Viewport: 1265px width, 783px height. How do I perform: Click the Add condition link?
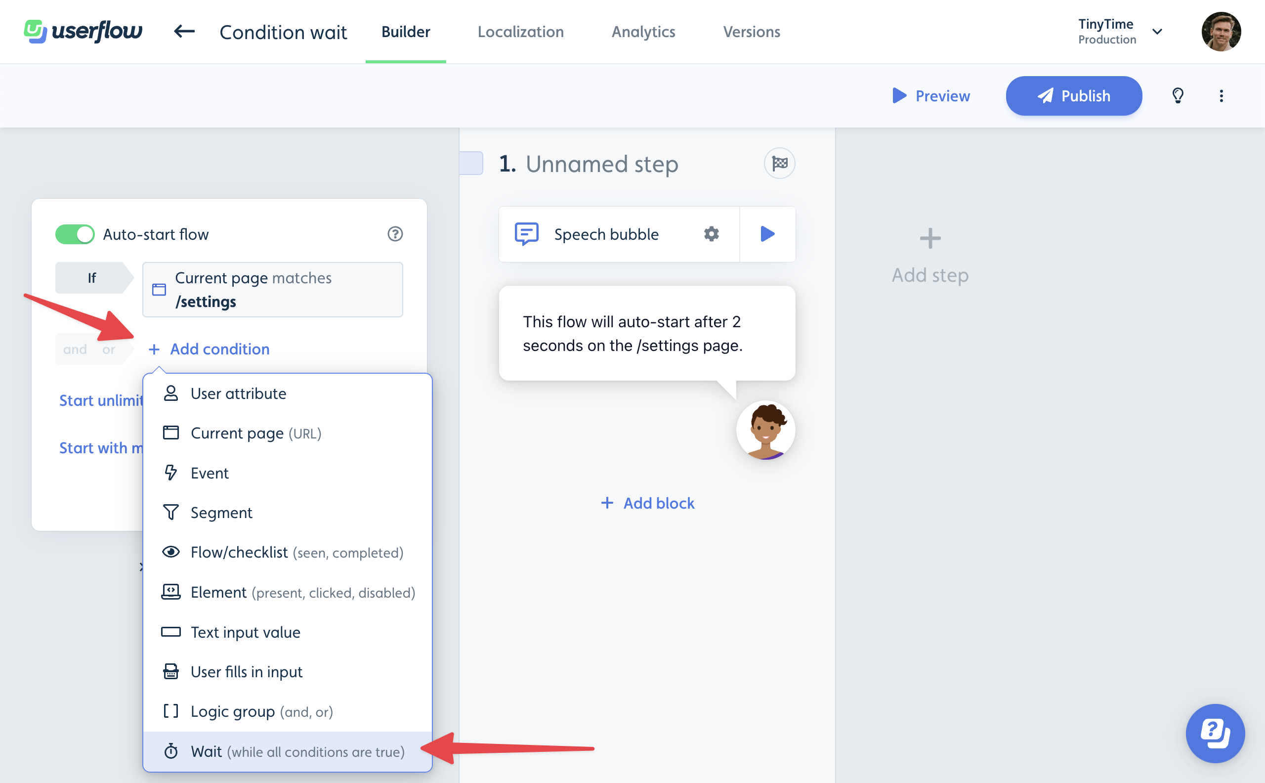[x=209, y=349]
